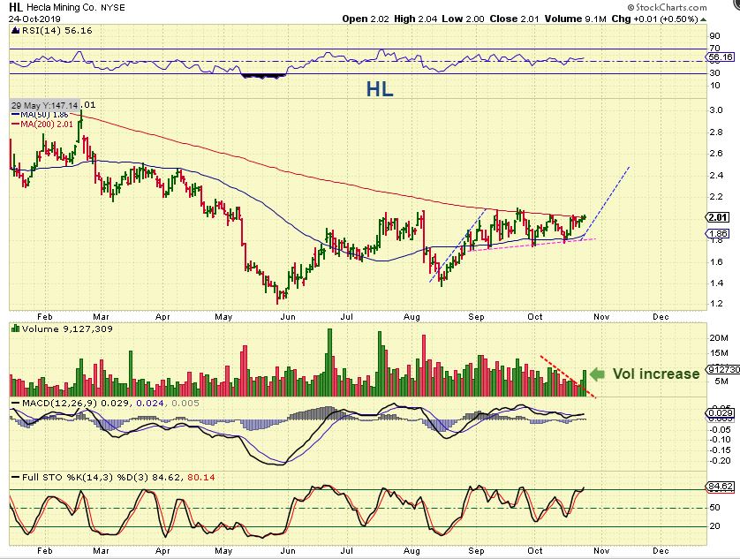Click the 56.16 RSI value tag on right axis
The height and width of the screenshot is (559, 740).
tap(720, 57)
